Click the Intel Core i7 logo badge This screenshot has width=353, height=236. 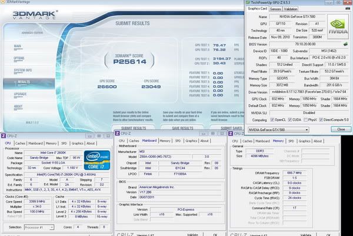pyautogui.click(x=97, y=160)
